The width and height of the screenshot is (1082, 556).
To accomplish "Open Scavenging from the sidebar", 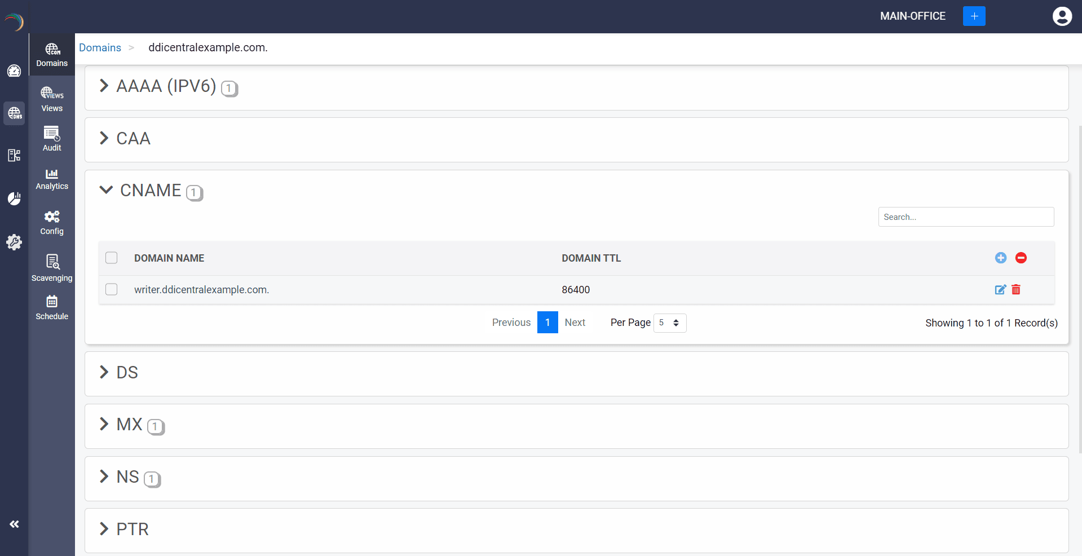I will [52, 268].
